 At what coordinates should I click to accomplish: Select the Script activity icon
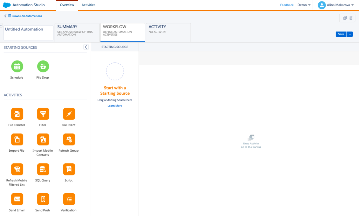tap(69, 169)
